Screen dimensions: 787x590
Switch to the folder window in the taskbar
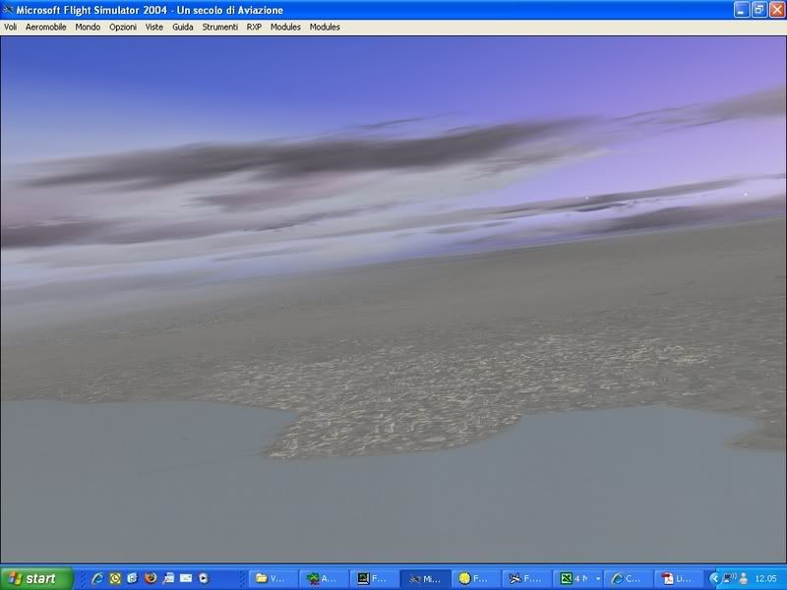point(274,579)
